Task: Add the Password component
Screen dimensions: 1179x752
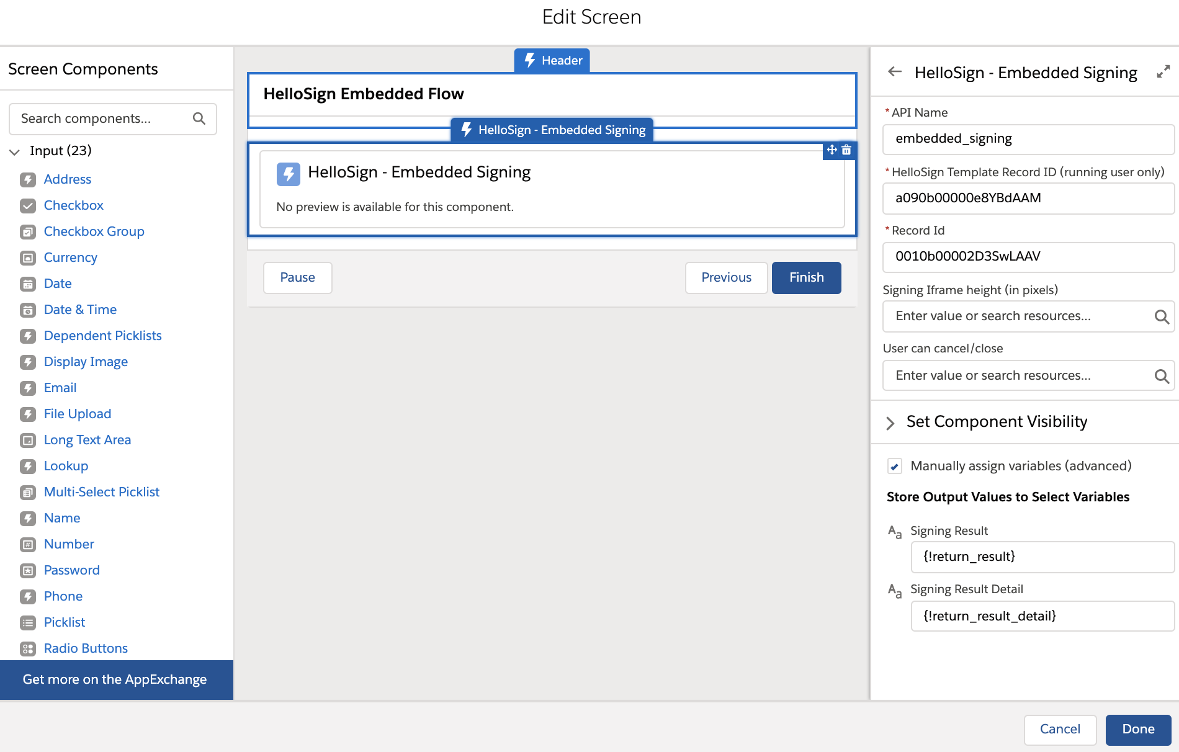Action: [x=72, y=570]
